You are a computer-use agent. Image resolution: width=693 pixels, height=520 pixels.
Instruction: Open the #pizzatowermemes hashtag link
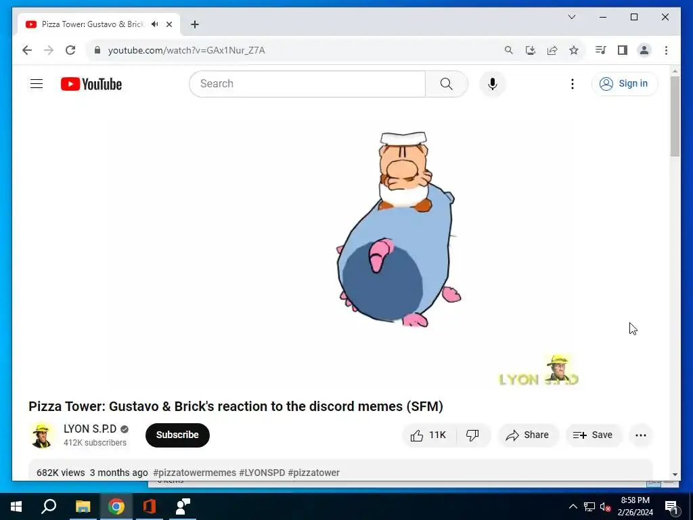(194, 473)
